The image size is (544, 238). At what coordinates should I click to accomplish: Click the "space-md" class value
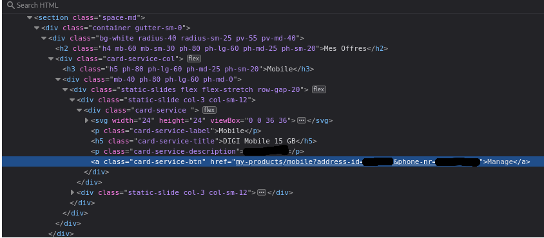[x=121, y=17]
